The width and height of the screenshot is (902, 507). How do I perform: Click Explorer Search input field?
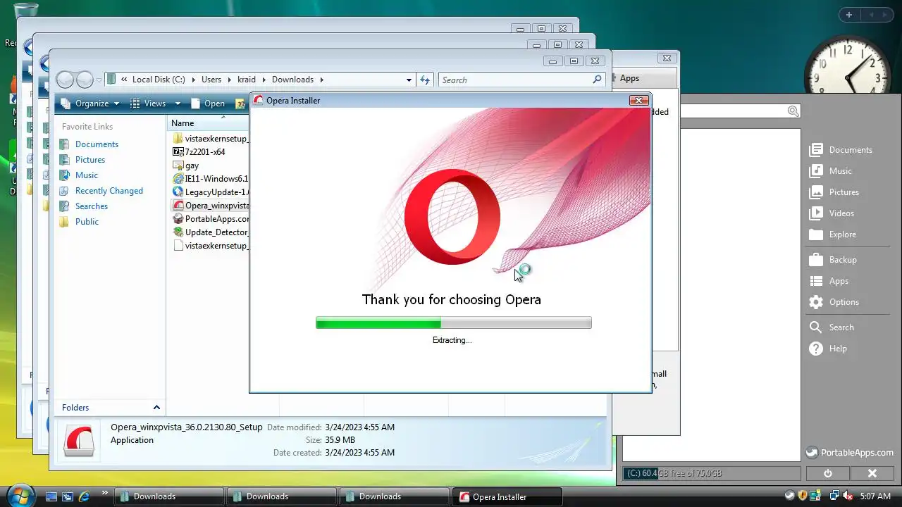[516, 80]
